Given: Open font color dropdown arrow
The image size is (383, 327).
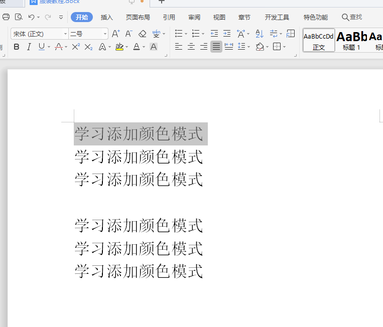Looking at the screenshot, I should 144,47.
